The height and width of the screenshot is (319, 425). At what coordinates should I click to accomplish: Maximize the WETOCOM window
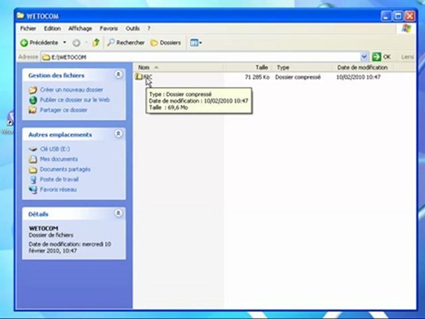(x=398, y=16)
